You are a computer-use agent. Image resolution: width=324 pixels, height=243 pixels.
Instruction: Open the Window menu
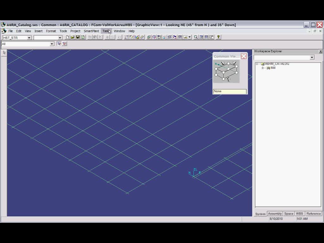[119, 31]
